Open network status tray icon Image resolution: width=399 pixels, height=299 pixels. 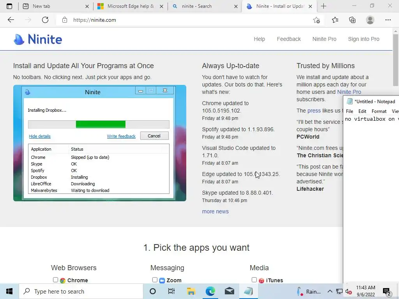339,291
